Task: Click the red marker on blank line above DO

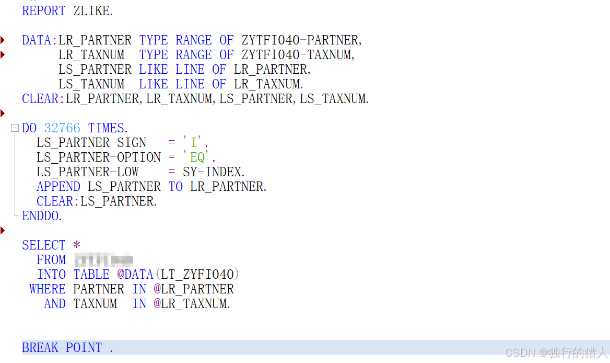Action: coord(3,114)
